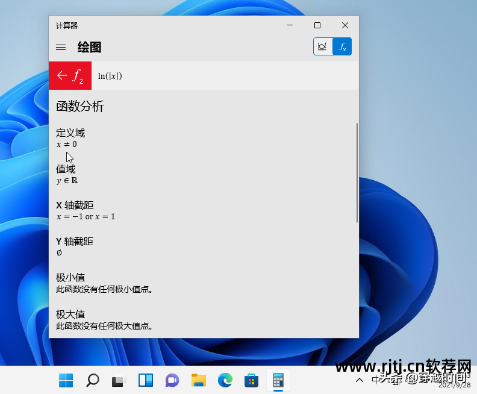Maximize the calculator window
Screen dimensions: 477x394
tap(317, 25)
